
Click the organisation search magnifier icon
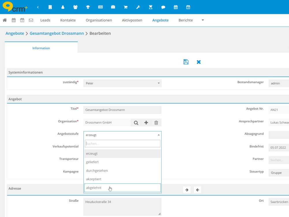(136, 123)
